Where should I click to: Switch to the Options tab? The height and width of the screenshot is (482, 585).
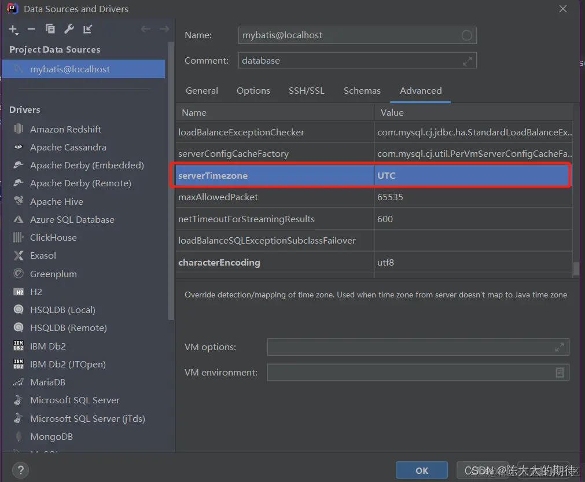pyautogui.click(x=253, y=91)
